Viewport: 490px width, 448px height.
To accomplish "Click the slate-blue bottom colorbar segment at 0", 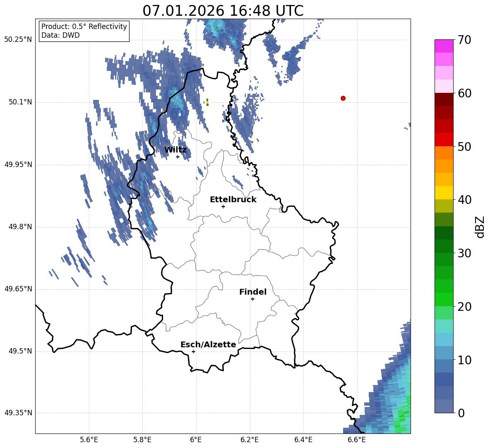I will [x=444, y=406].
